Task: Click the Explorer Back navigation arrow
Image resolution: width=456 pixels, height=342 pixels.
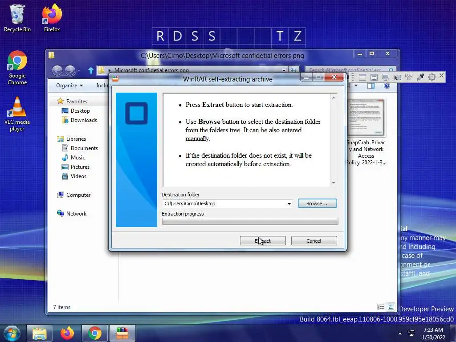Action: (57, 70)
